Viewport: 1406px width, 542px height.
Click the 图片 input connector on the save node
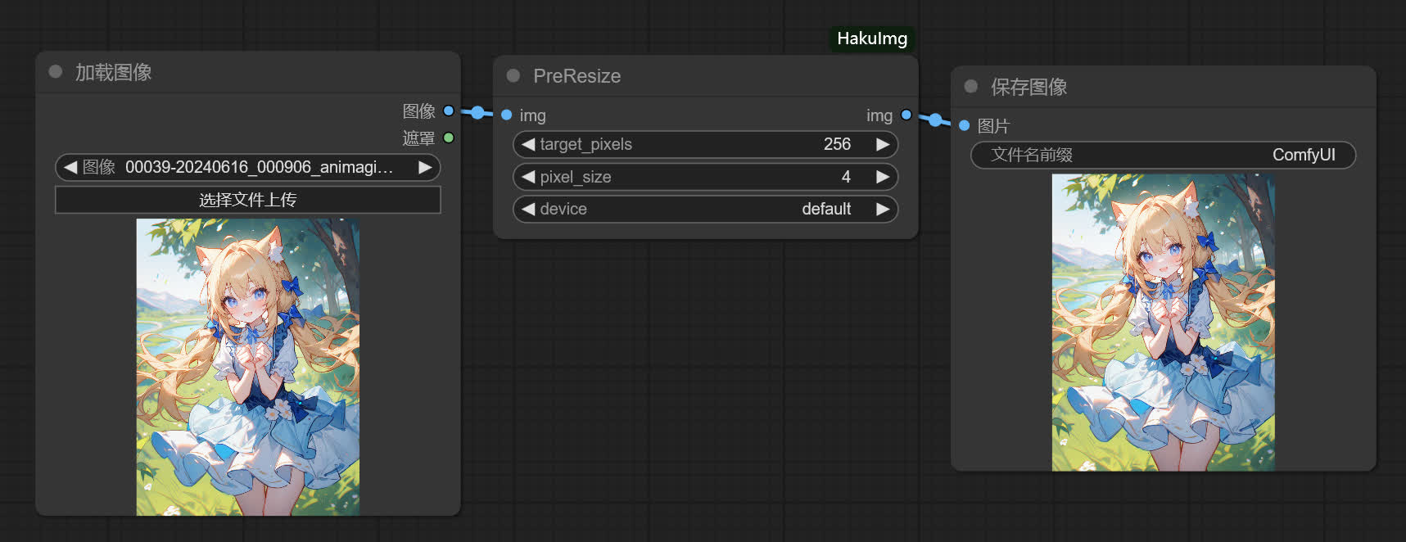[965, 125]
